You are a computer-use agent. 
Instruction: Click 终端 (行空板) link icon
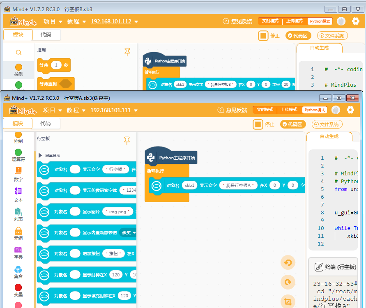pos(319,267)
